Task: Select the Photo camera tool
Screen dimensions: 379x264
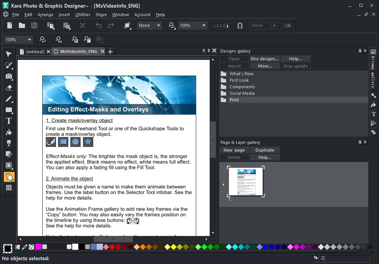Action: click(x=8, y=76)
